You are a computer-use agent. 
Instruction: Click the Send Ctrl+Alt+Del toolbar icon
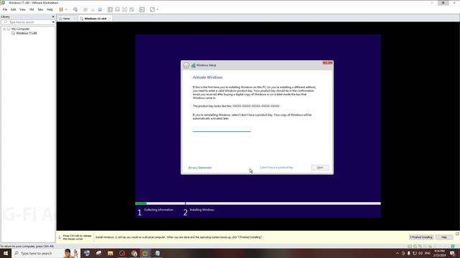75,9
